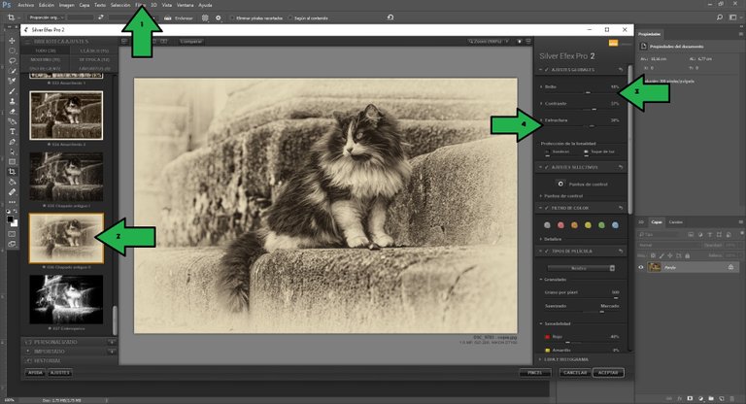Select the Elliptical Marquee tool
The image size is (746, 404).
pos(12,50)
